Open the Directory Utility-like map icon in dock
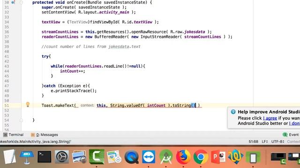The height and width of the screenshot is (168, 300). coord(114,157)
